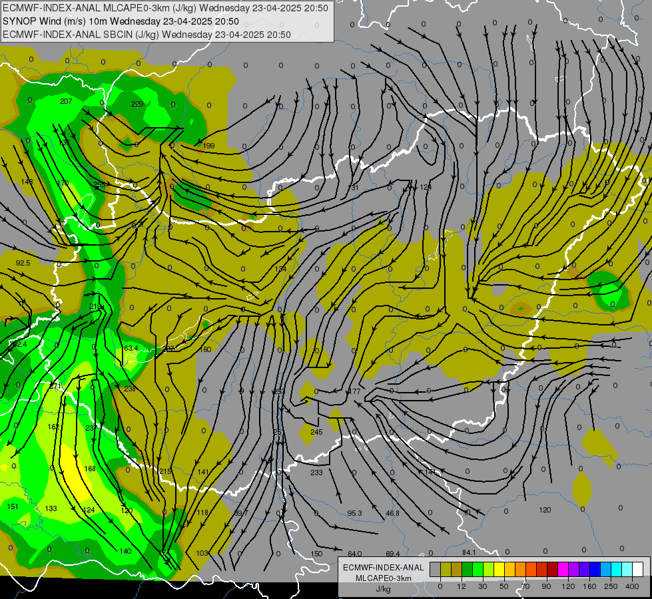The width and height of the screenshot is (652, 599).
Task: Pick the pure yellow legend swatch
Action: point(499,569)
